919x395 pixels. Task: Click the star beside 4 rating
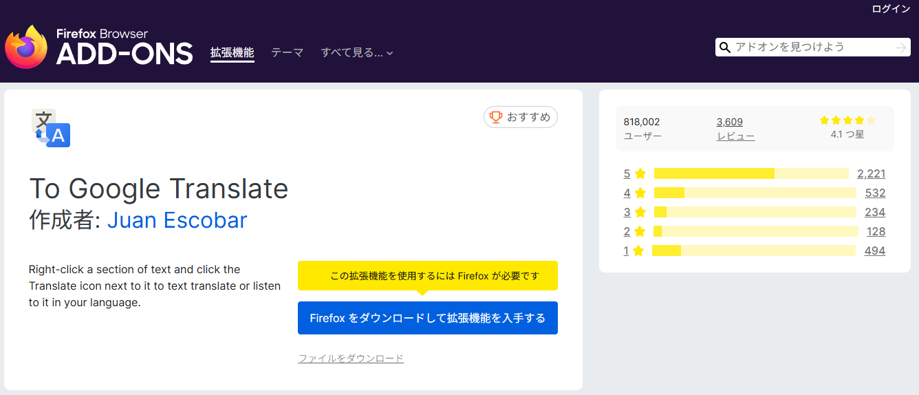tap(641, 193)
